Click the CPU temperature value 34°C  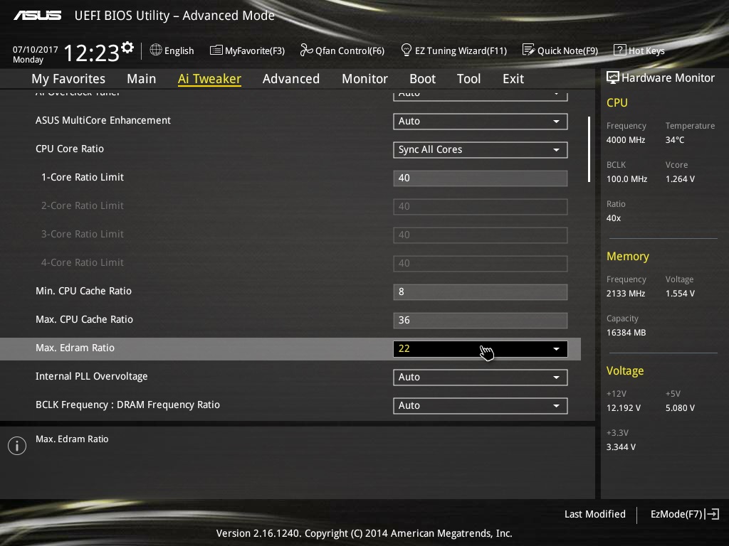point(675,140)
